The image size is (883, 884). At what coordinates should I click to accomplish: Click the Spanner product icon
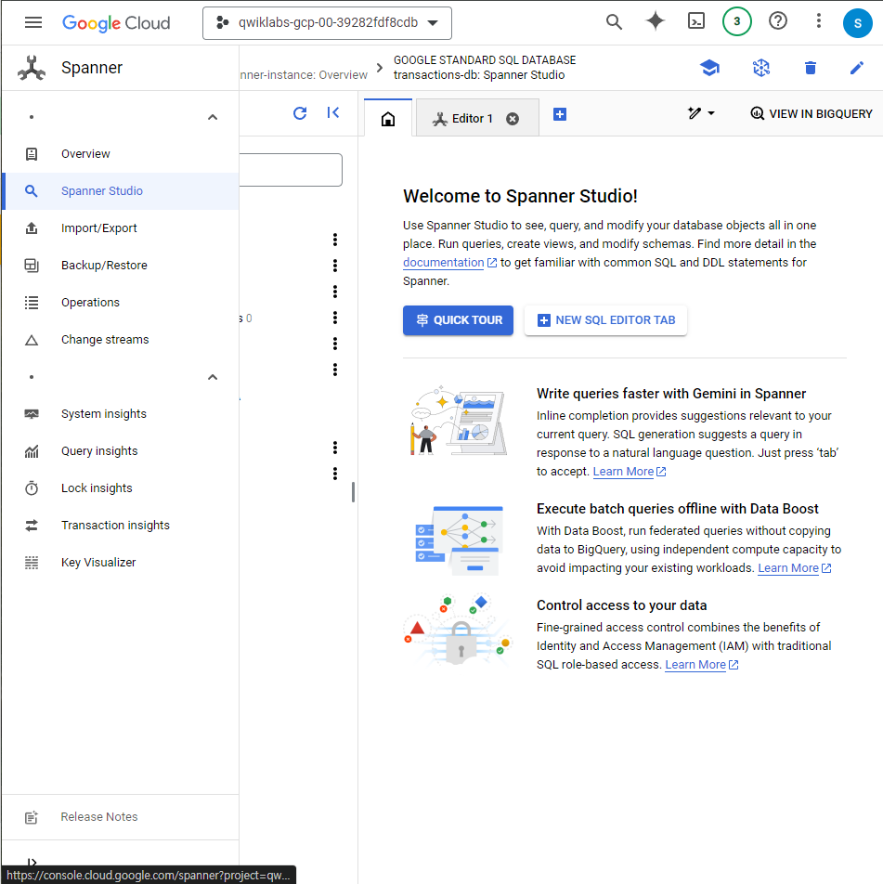click(32, 68)
